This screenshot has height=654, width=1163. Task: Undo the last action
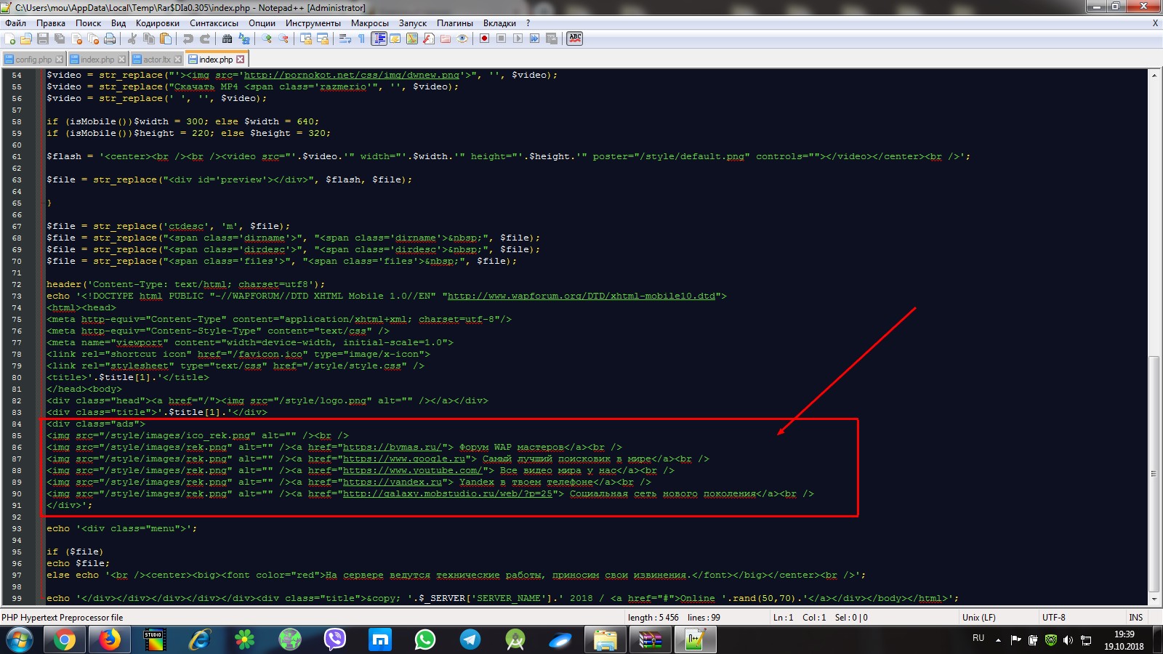188,39
